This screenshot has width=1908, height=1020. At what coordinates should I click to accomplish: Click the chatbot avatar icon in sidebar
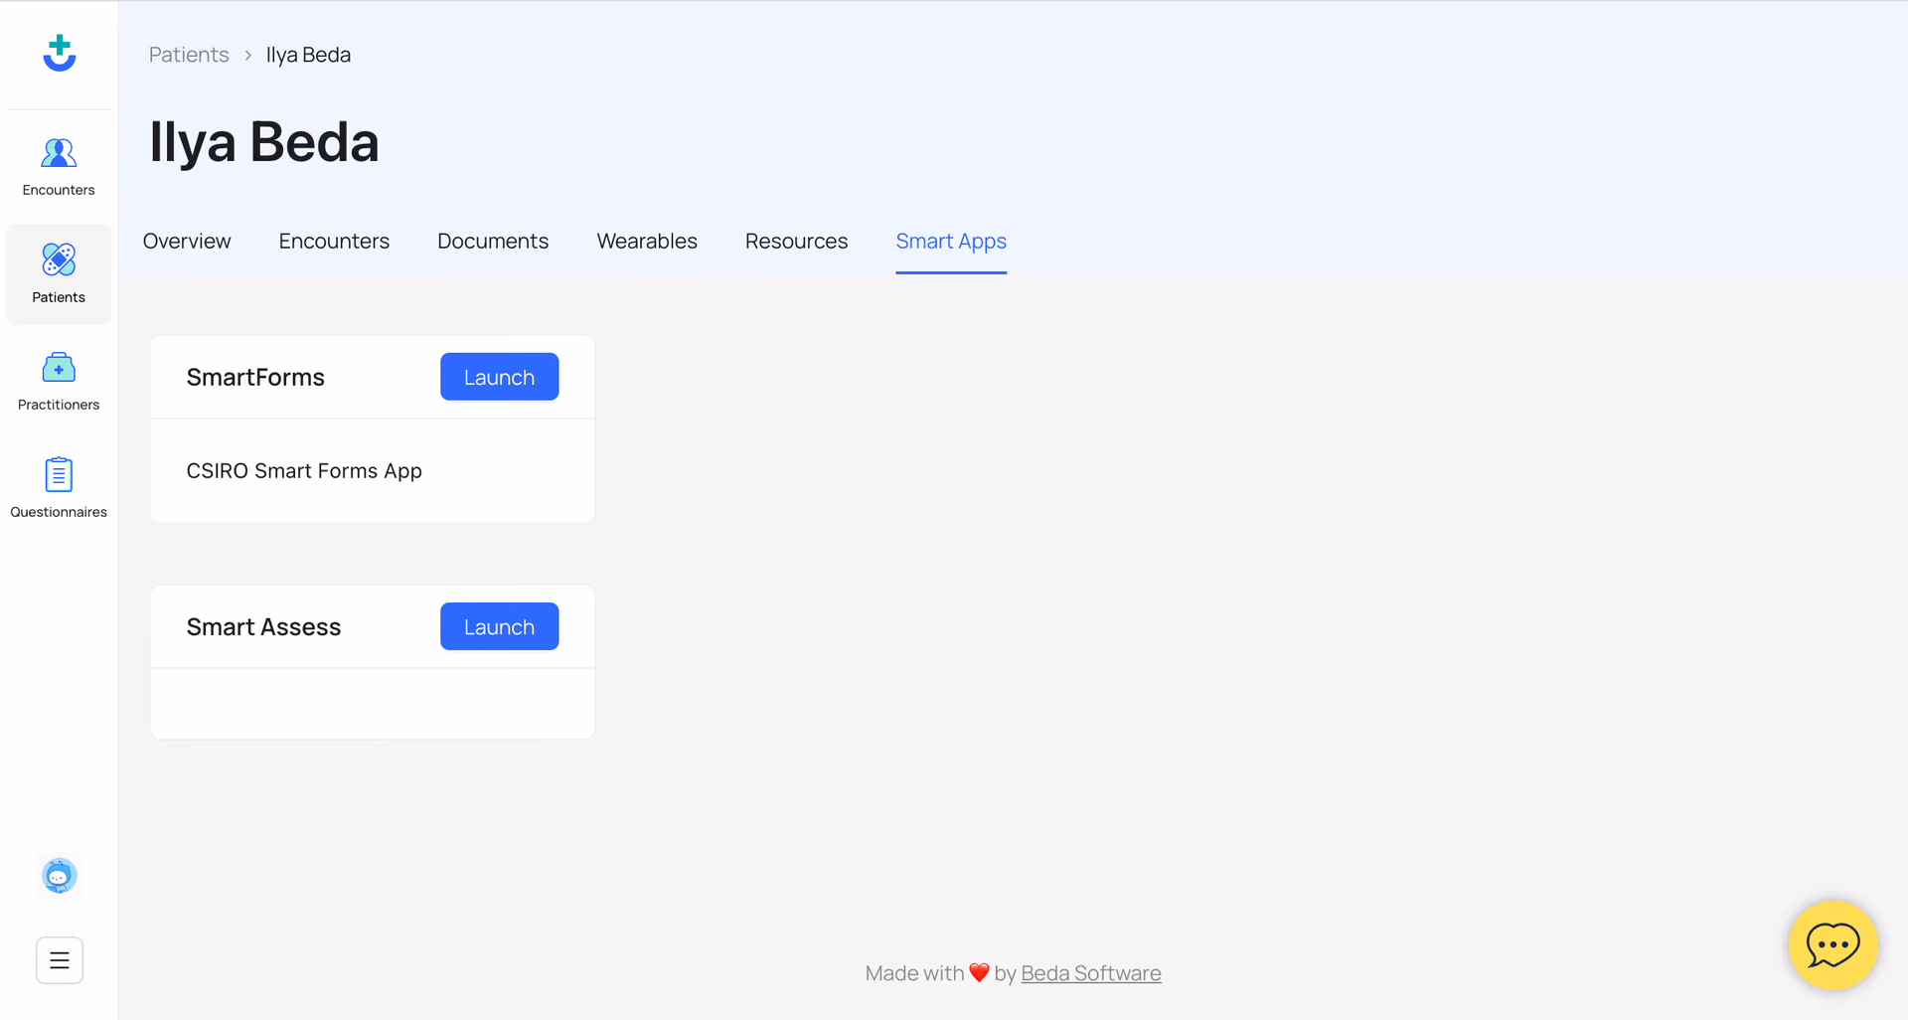pyautogui.click(x=59, y=876)
